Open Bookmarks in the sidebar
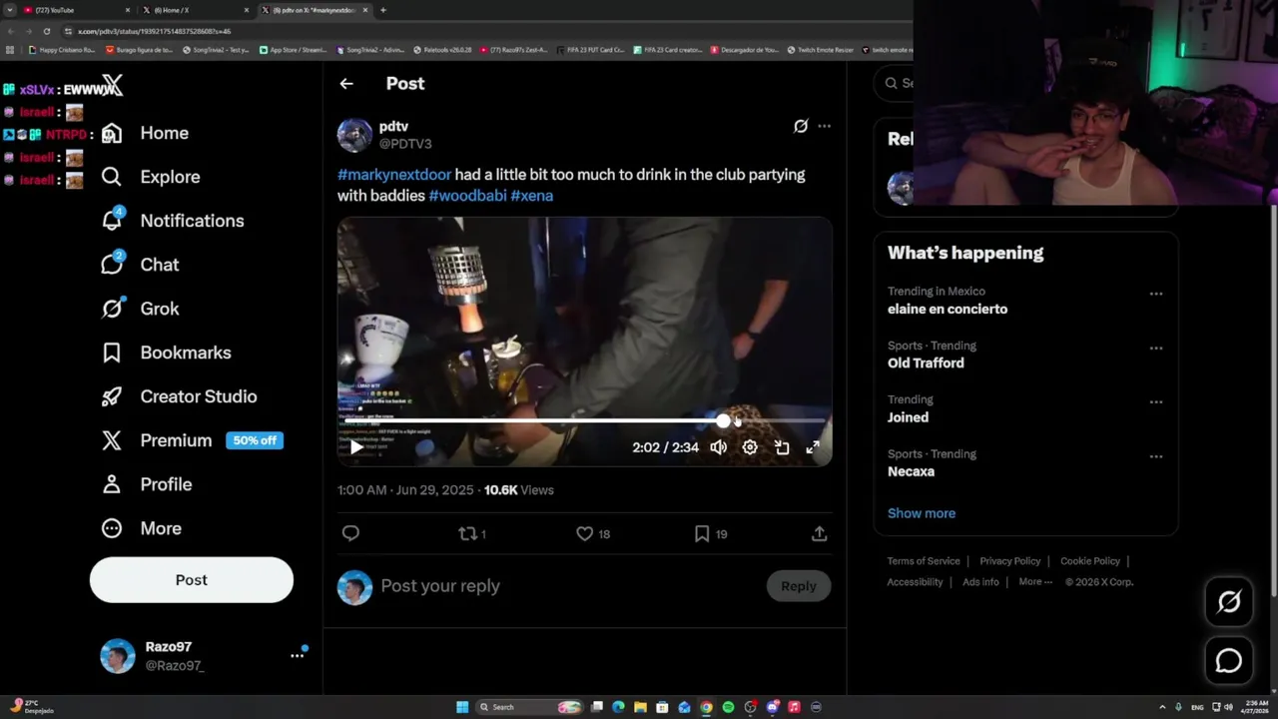The width and height of the screenshot is (1278, 719). (167, 353)
